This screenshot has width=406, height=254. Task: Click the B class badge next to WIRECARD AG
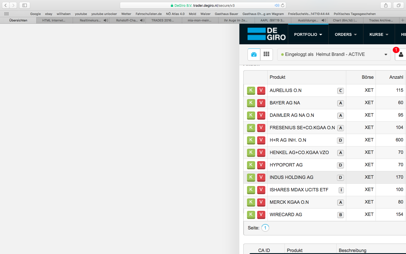tap(341, 215)
